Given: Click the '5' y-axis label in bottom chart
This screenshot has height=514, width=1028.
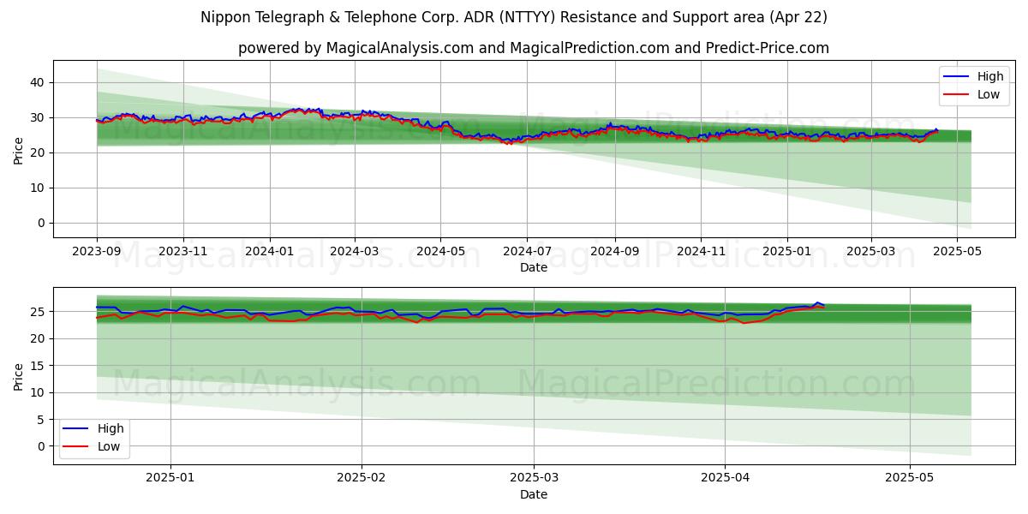Looking at the screenshot, I should pos(43,420).
